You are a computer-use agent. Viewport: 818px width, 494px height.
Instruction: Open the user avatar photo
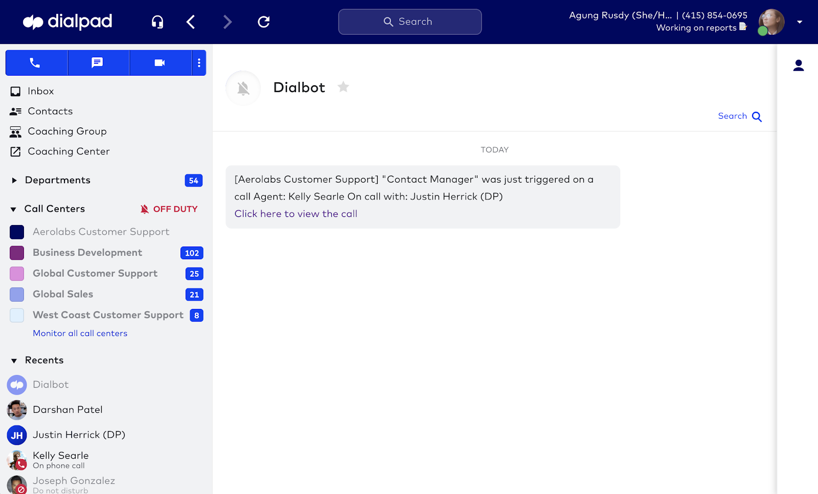[771, 22]
